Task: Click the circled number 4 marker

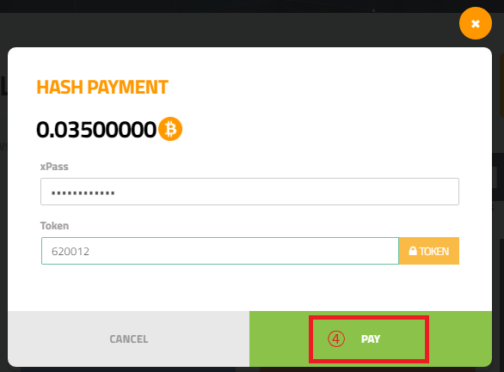Action: click(x=336, y=339)
